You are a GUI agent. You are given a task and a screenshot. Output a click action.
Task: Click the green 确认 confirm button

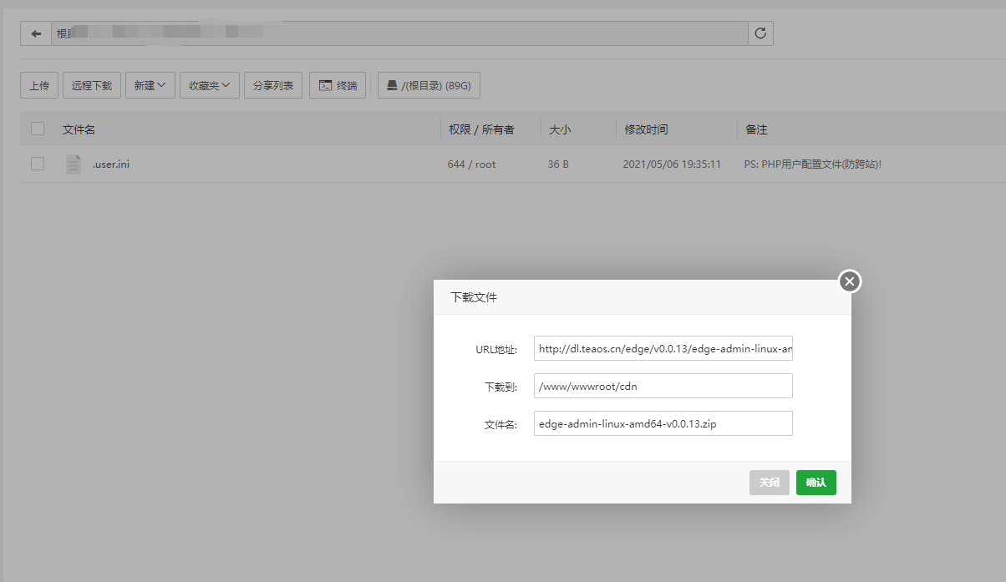coord(815,483)
